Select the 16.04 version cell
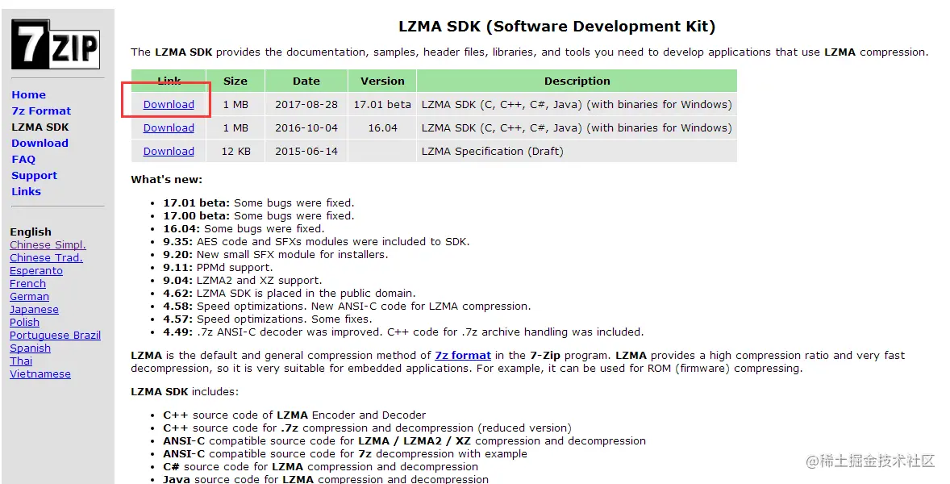 tap(382, 127)
